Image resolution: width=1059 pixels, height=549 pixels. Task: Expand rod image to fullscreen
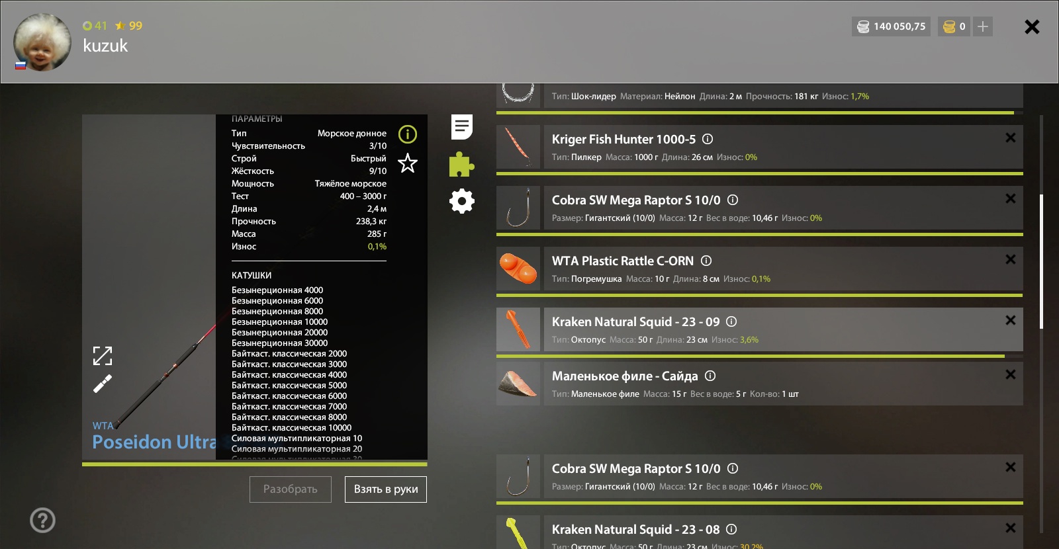pyautogui.click(x=103, y=356)
